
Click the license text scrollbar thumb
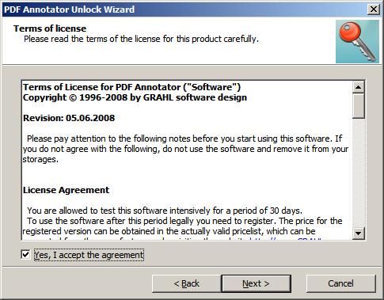(359, 105)
